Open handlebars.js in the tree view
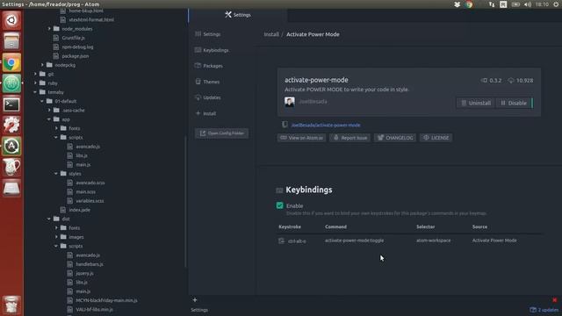The height and width of the screenshot is (316, 562). pyautogui.click(x=90, y=264)
